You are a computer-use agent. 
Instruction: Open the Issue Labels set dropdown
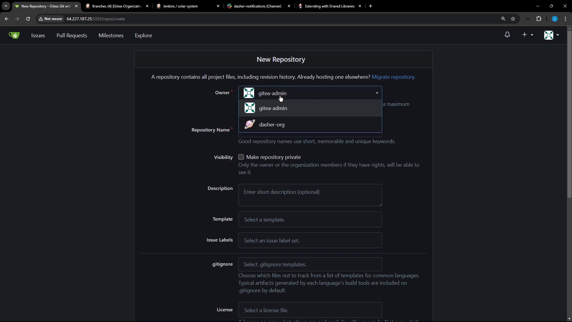point(310,240)
